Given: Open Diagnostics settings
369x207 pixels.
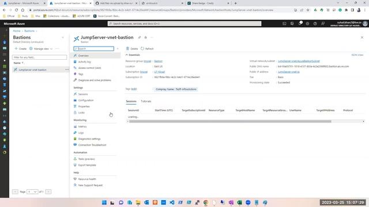Looking at the screenshot, I should 89,139.
